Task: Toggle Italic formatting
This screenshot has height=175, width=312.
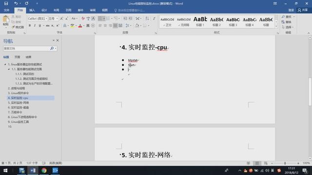Action: click(35, 25)
